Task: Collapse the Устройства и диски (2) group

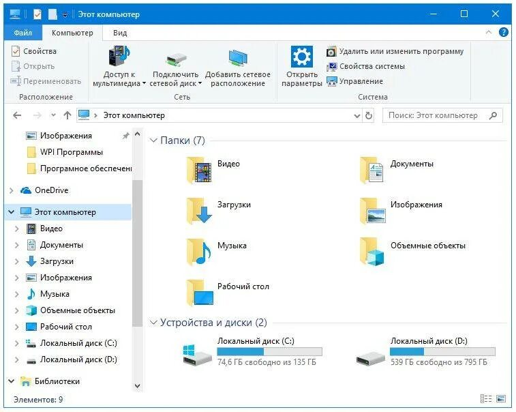Action: pos(153,323)
